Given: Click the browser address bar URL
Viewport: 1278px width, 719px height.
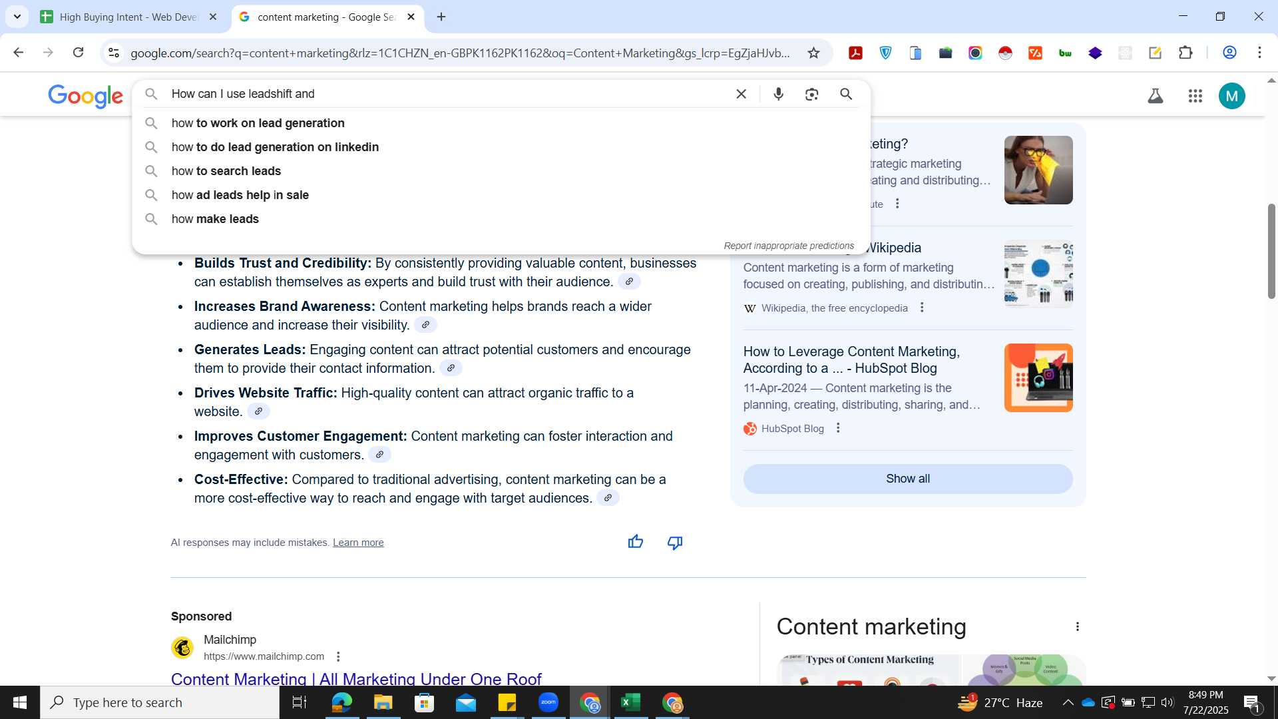Looking at the screenshot, I should pos(460,53).
